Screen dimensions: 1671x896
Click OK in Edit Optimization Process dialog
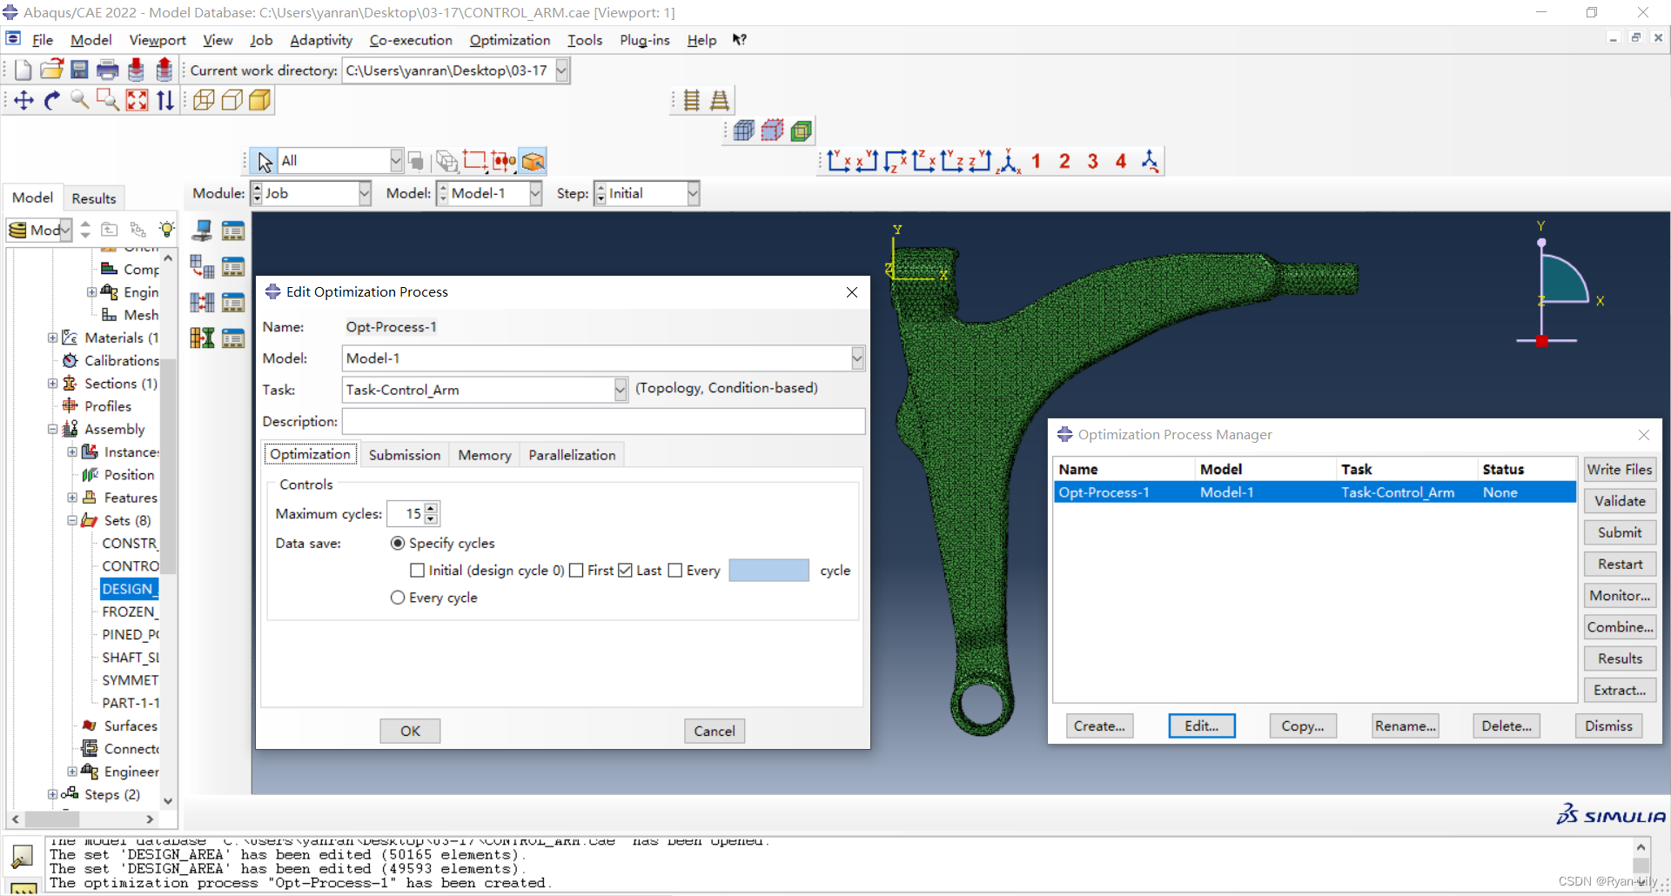(410, 731)
